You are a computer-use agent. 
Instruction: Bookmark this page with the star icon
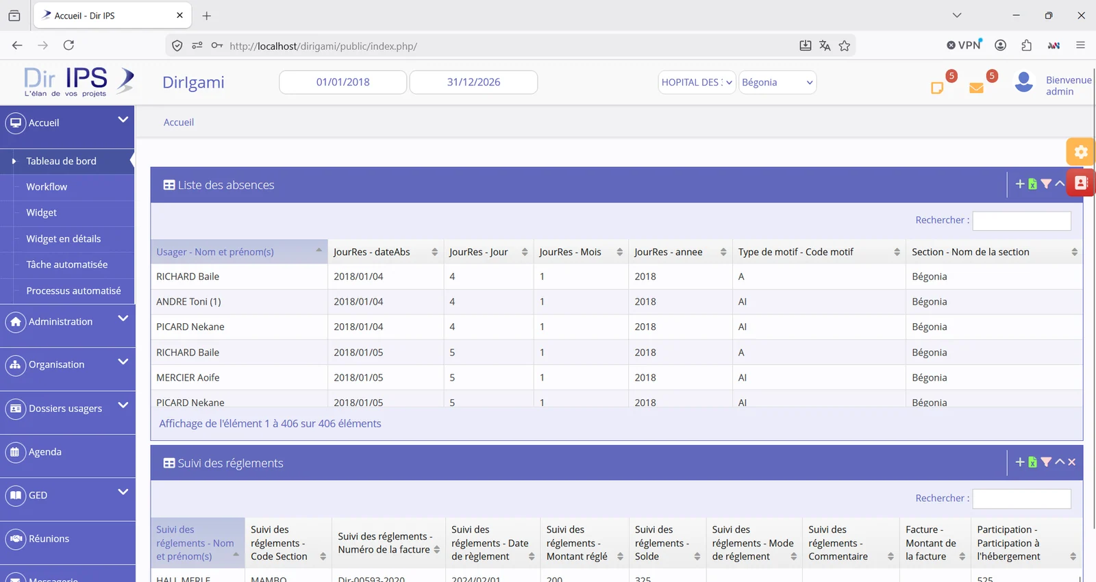click(845, 45)
